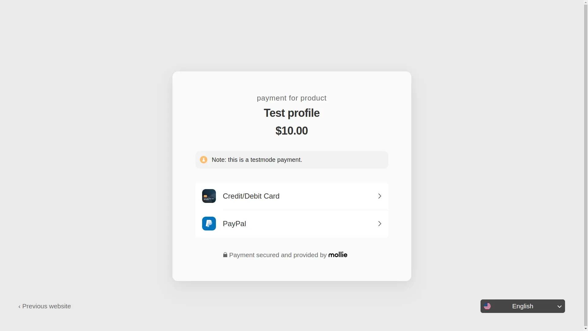Click 'Payment secured and provided by' text
The image size is (588, 331).
coord(278,255)
